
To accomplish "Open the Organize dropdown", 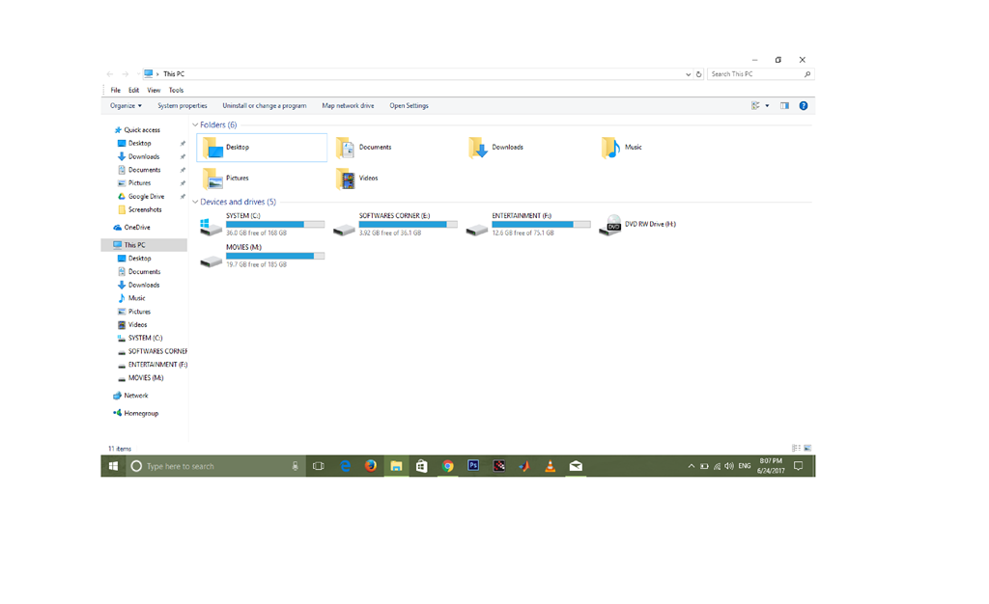I will click(126, 106).
